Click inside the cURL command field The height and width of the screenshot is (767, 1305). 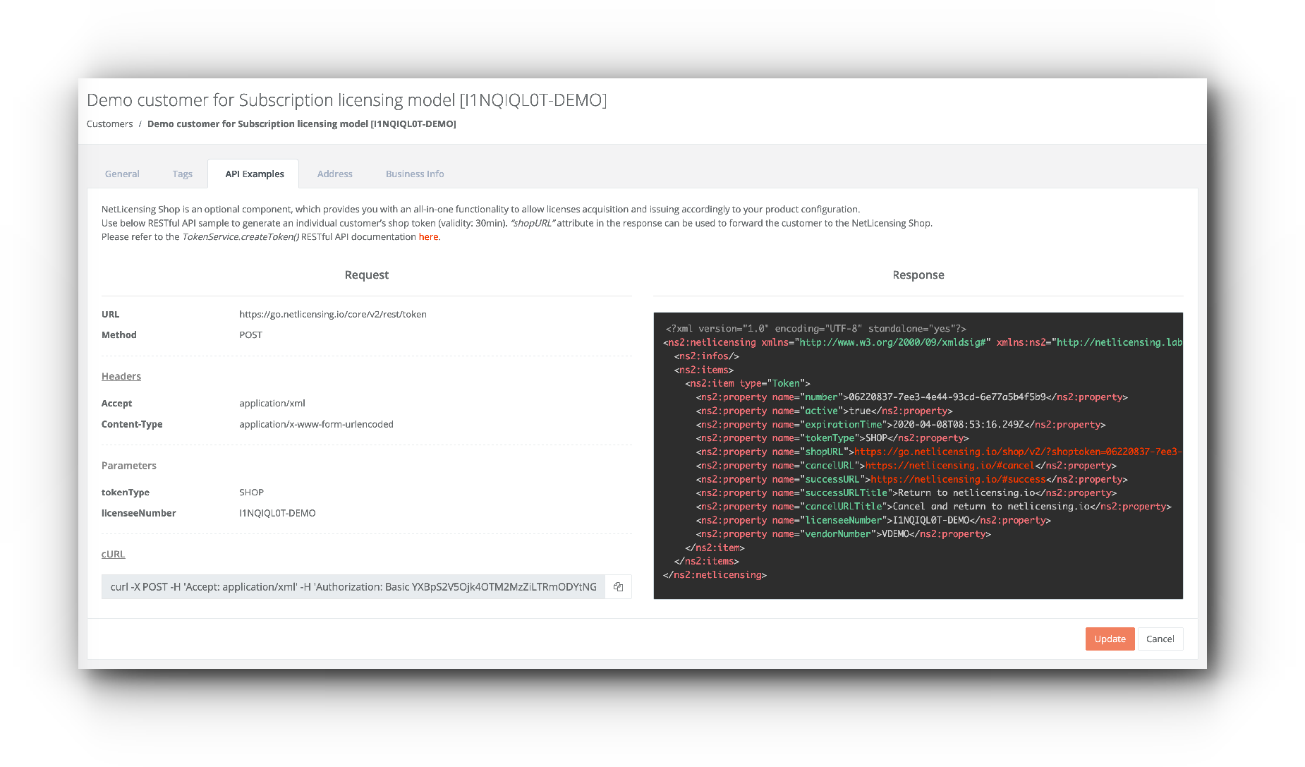click(x=353, y=586)
